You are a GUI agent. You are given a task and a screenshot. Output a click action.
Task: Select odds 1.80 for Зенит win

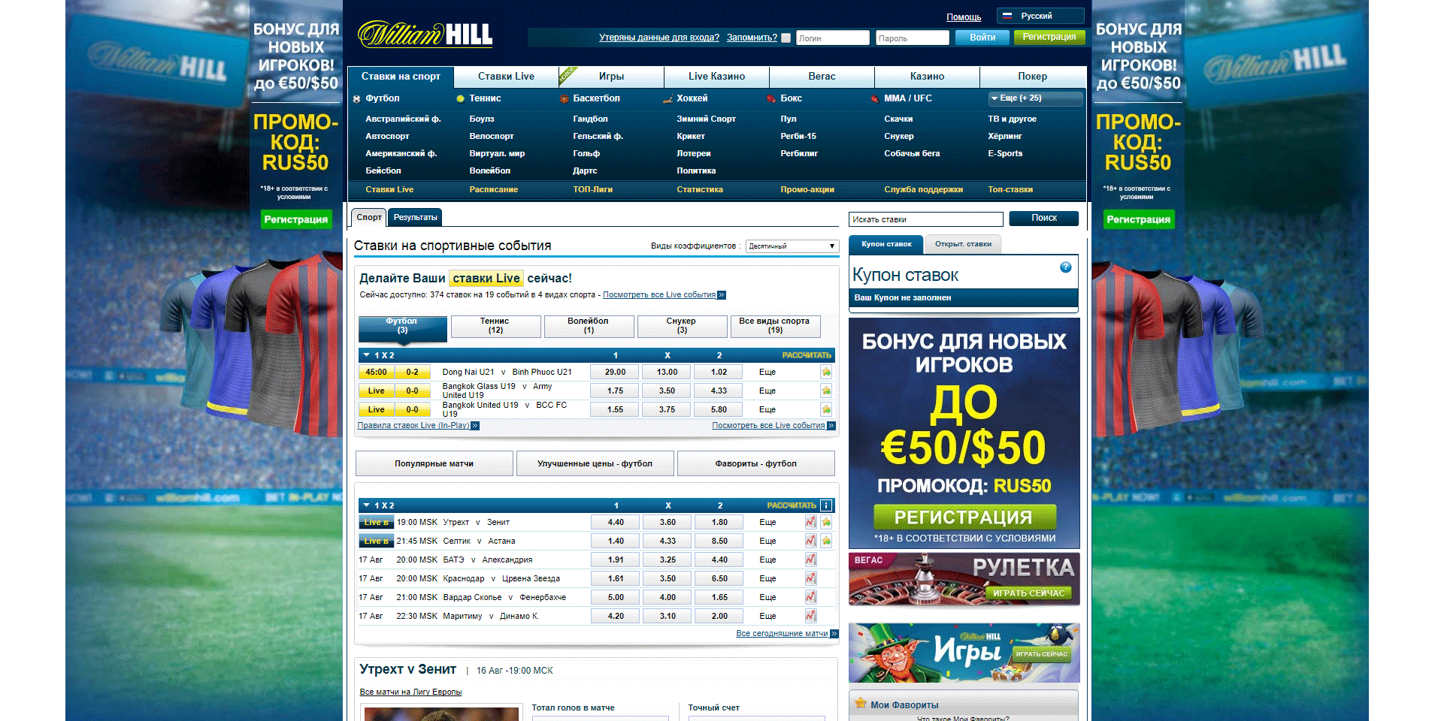[719, 522]
